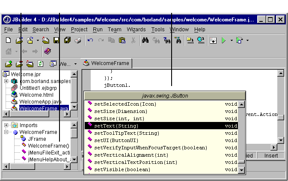288x181 pixels.
Task: Click the Close file toolbar icon
Action: click(45, 40)
